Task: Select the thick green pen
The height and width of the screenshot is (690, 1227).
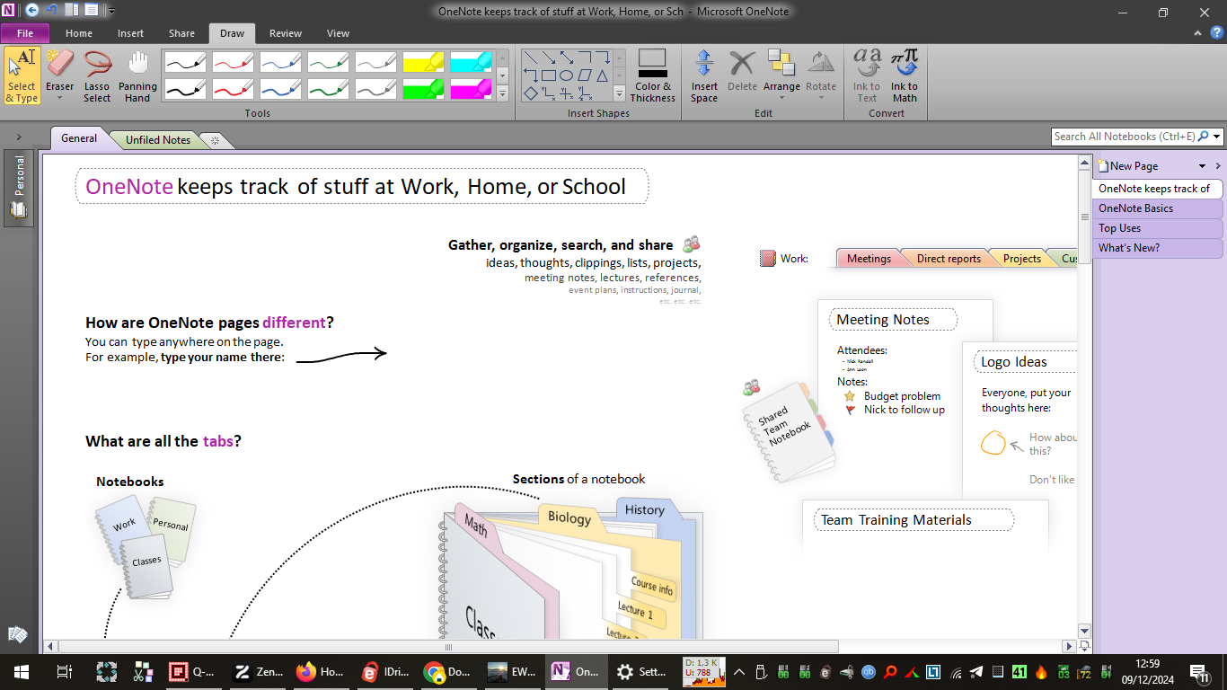Action: pyautogui.click(x=328, y=89)
